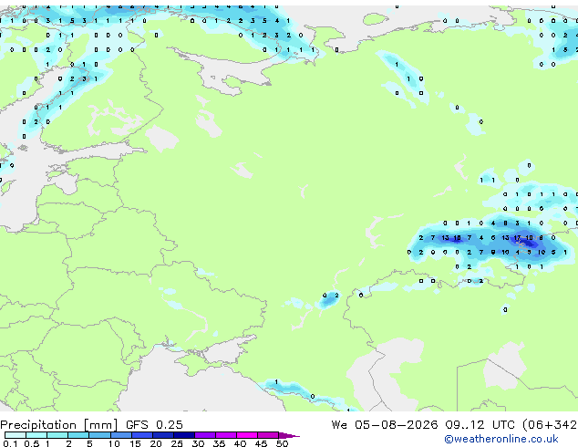This screenshot has height=447, width=578.
Task: Click the legend label '40'
Action: point(240,443)
